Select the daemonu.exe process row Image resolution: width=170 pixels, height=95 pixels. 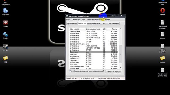click(94, 32)
